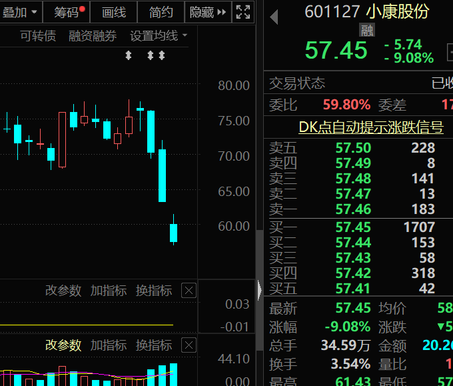Screen dimensions: 453x386
Task: Click the single up-down arrow marker above chart
Action: (129, 55)
